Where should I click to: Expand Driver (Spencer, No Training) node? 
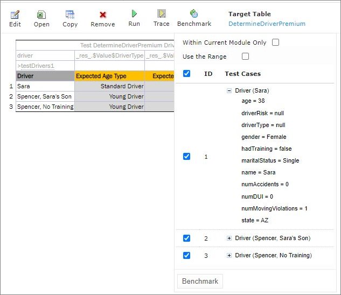pyautogui.click(x=229, y=255)
